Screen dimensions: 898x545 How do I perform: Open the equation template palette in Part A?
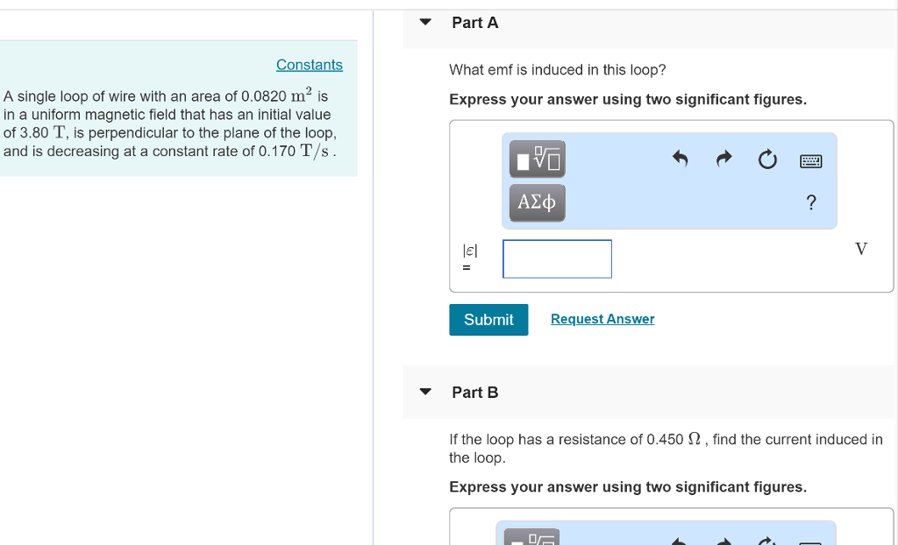click(537, 159)
